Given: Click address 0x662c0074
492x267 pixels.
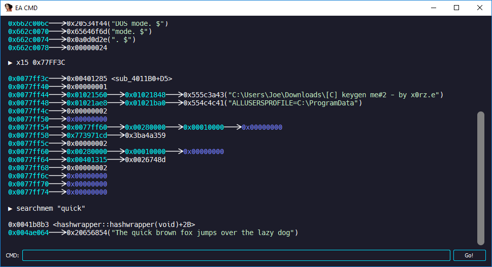Looking at the screenshot, I should click(28, 40).
